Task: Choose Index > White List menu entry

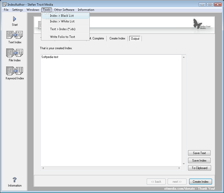Action: click(x=65, y=21)
